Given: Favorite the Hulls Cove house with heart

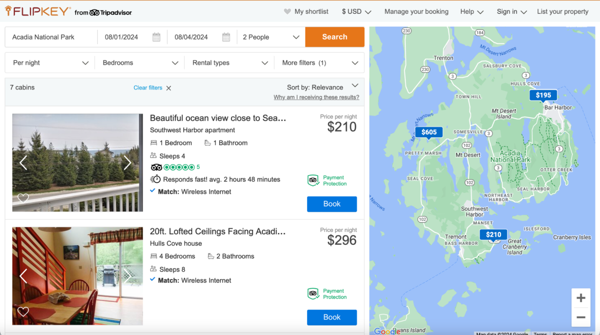Looking at the screenshot, I should (23, 311).
